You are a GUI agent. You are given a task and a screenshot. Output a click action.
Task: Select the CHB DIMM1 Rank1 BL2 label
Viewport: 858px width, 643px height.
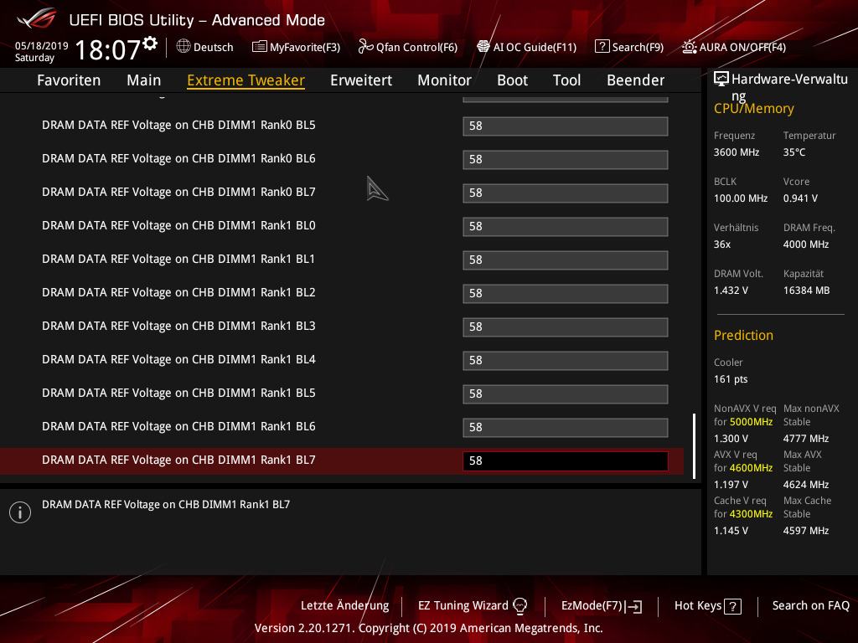click(178, 292)
